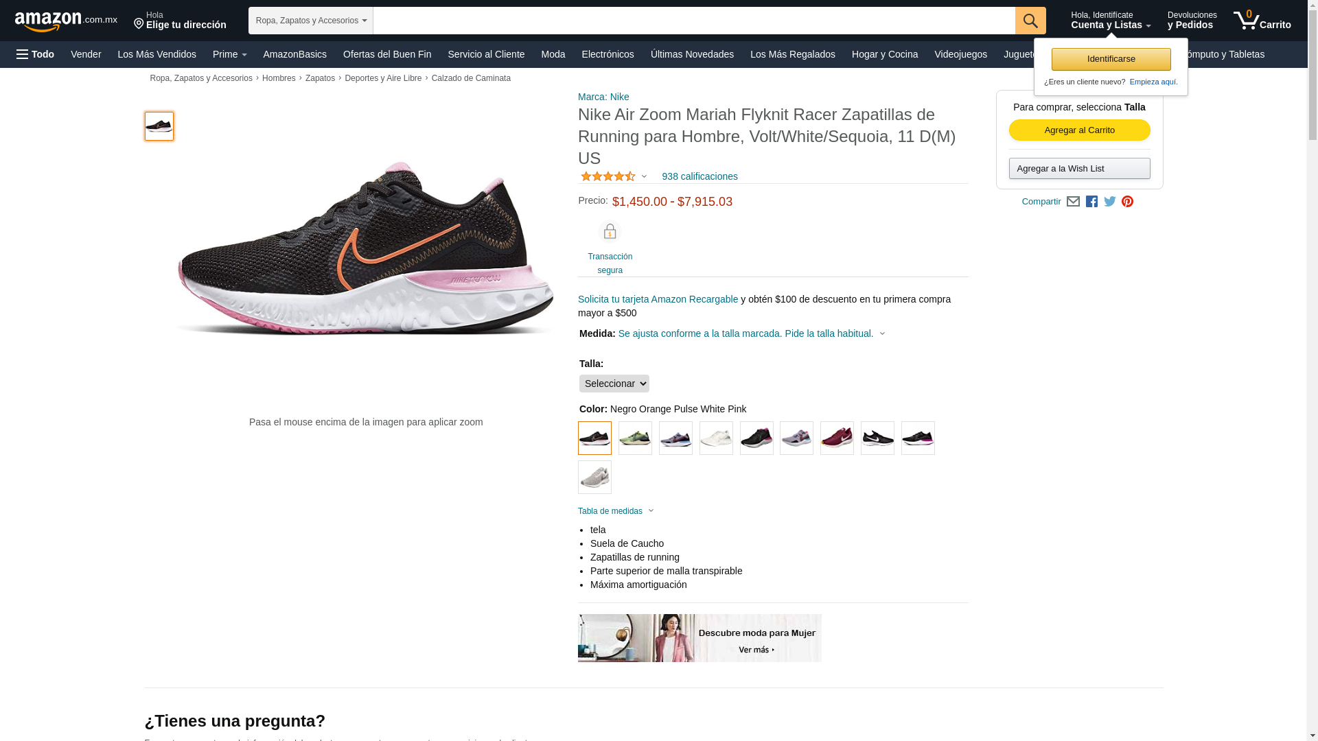Open search category dropdown Ropa, Zapatos y Accesorios
The width and height of the screenshot is (1318, 741).
pyautogui.click(x=310, y=21)
